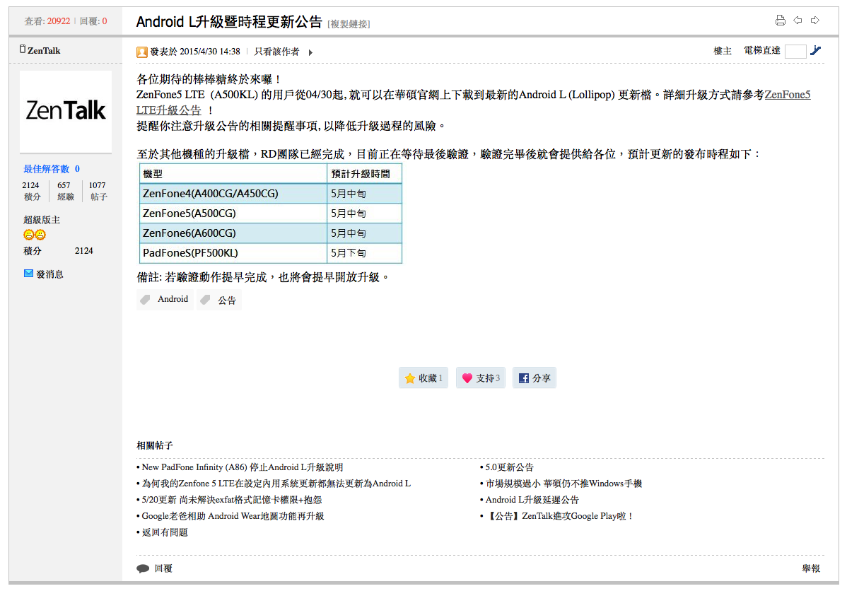Screen dimensions: 847x591
Task: Go to previous thread arrow icon
Action: pos(798,21)
